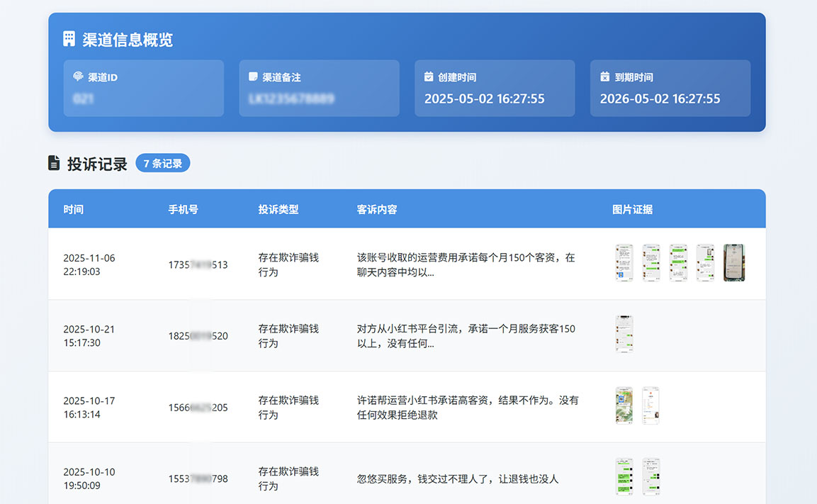Open the last evidence photo in 2025-11-06 row

tap(734, 263)
